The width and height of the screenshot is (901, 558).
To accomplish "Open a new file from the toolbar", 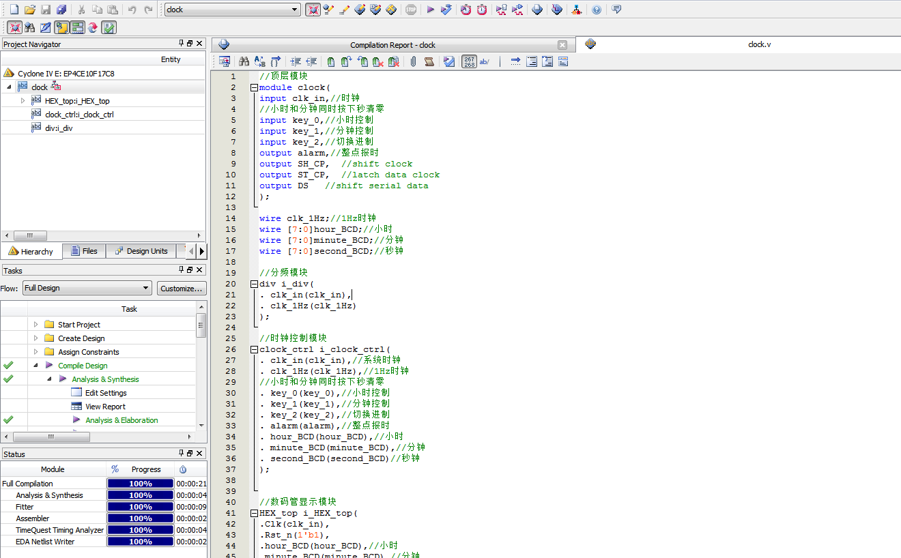I will pos(14,10).
